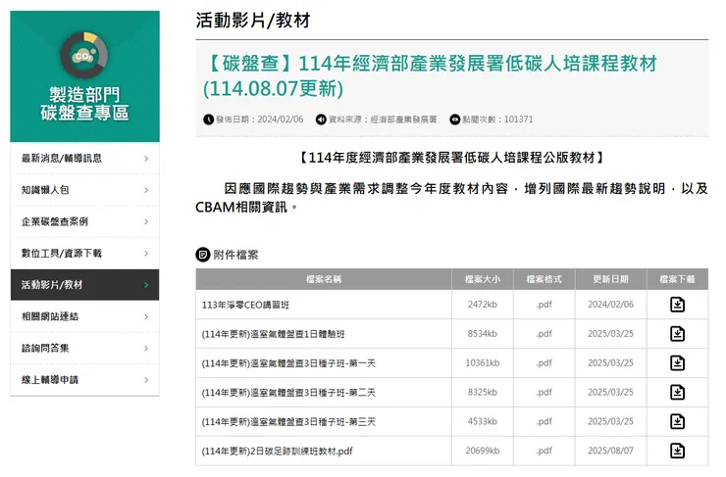This screenshot has width=726, height=477.
Task: Expand chevron on 最新消息/輔導訊息
Action: [x=146, y=159]
